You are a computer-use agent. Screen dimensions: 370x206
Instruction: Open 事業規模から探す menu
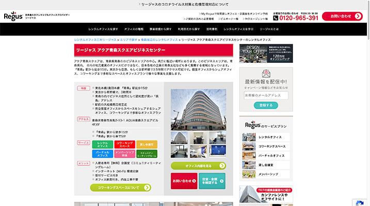click(x=160, y=29)
